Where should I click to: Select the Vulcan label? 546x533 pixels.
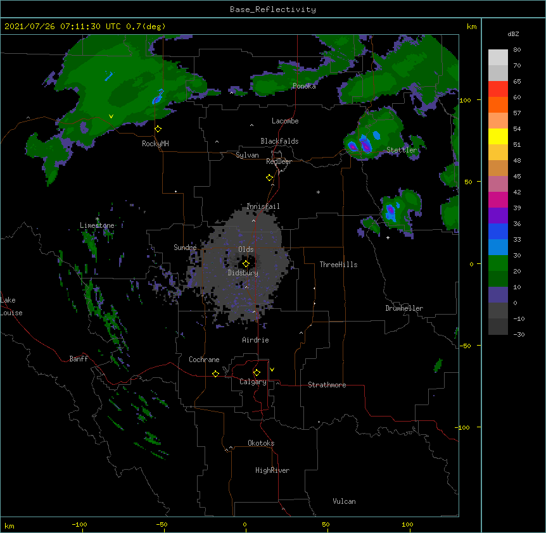coord(344,501)
